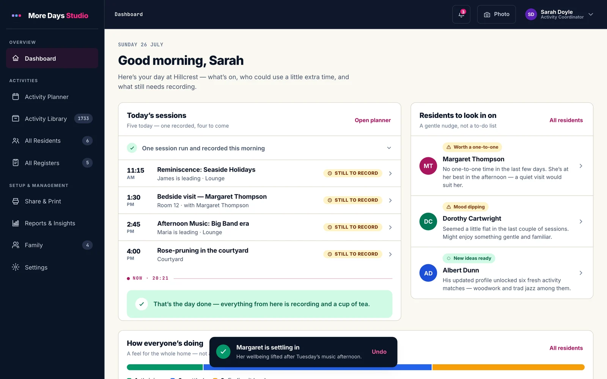Click the recorded-session green check icon
The image size is (607, 379).
(x=132, y=148)
